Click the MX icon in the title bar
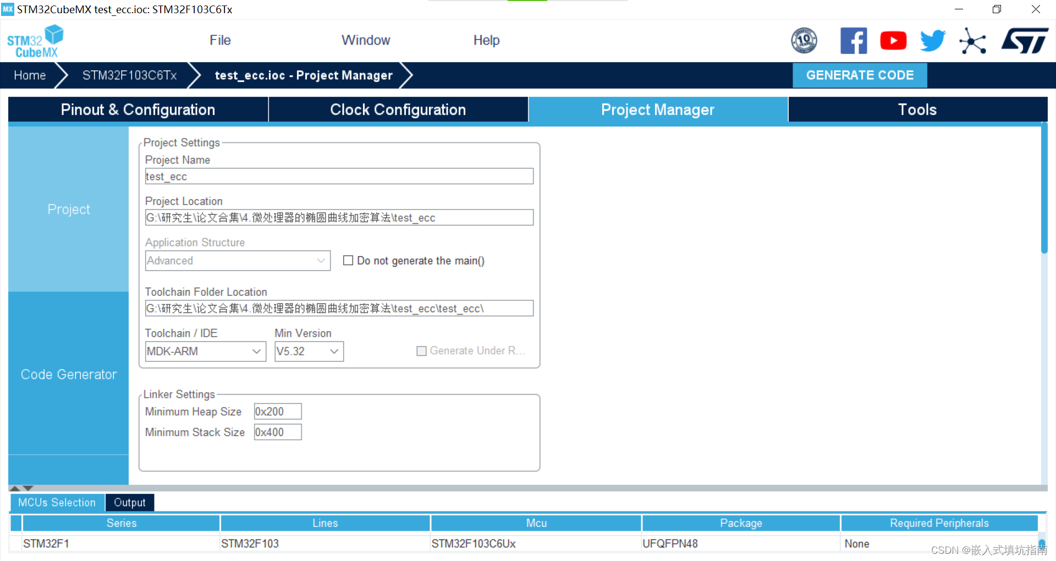 click(7, 9)
